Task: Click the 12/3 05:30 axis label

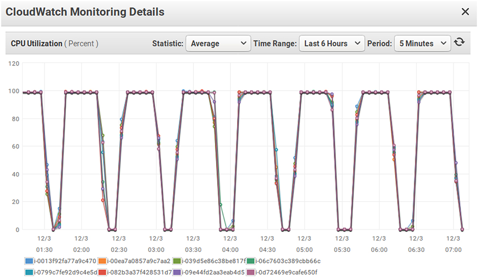Action: 342,244
